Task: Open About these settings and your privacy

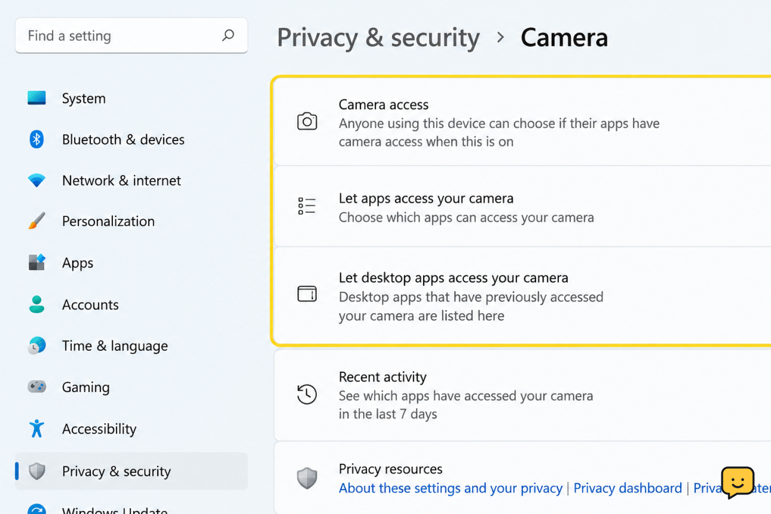Action: [451, 488]
